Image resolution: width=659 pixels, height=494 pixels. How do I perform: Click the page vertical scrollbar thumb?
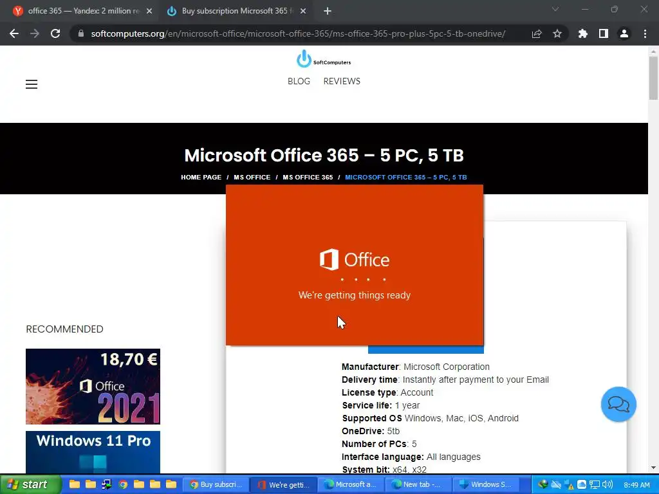point(653,78)
